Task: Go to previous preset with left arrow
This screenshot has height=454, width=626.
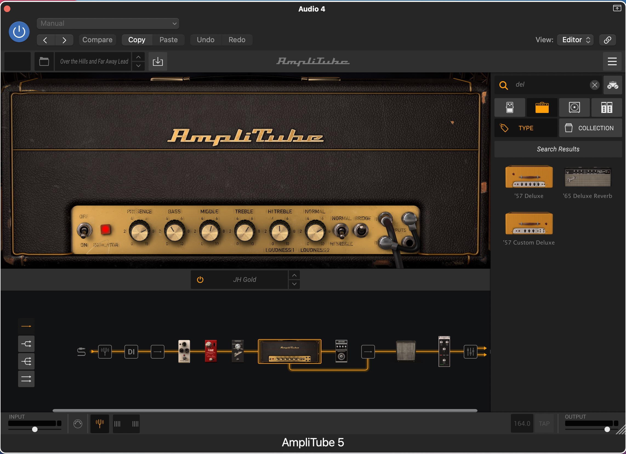Action: [x=45, y=40]
